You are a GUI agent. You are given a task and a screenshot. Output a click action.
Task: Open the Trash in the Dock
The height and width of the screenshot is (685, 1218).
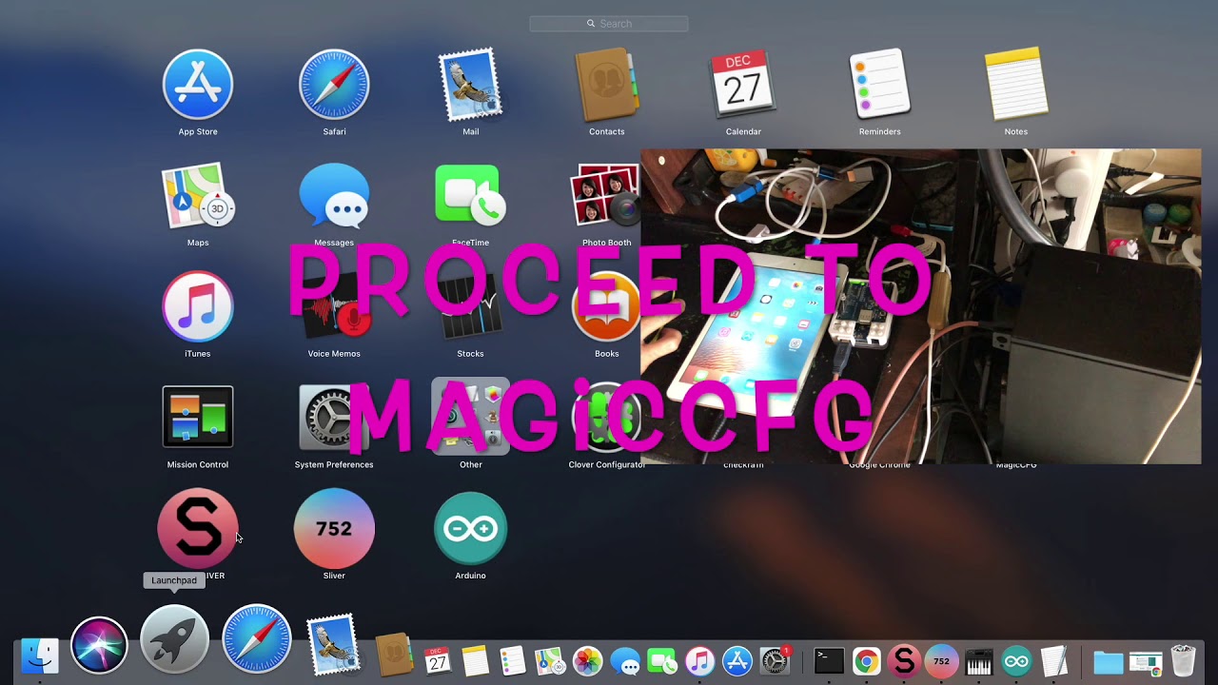point(1183,660)
